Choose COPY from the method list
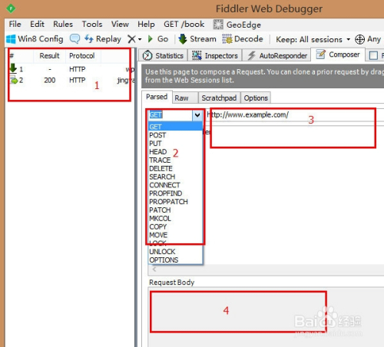The image size is (384, 347). tap(175, 226)
